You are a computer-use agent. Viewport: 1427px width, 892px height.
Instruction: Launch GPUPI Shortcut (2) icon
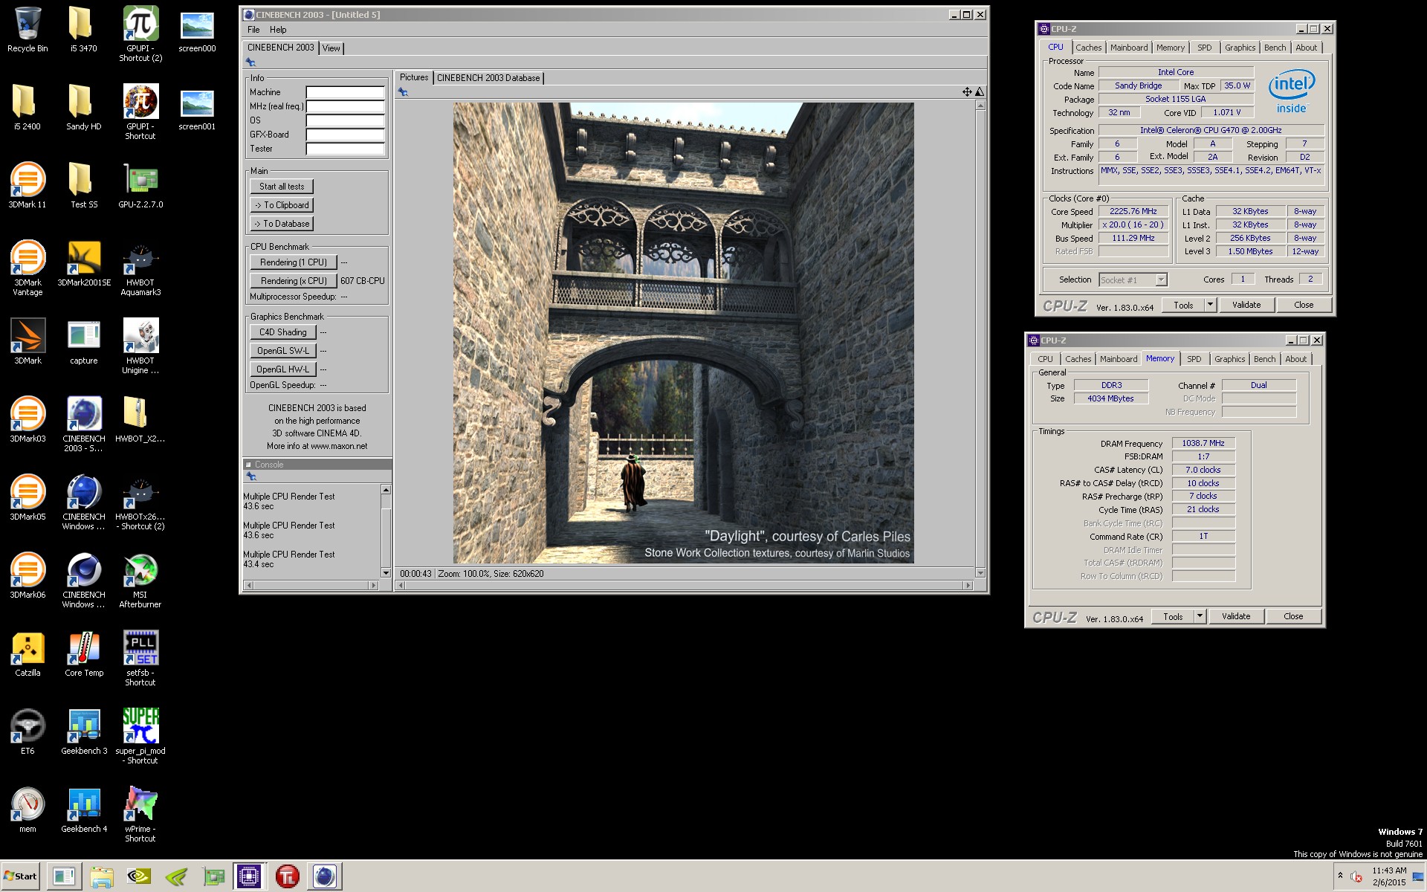(140, 33)
